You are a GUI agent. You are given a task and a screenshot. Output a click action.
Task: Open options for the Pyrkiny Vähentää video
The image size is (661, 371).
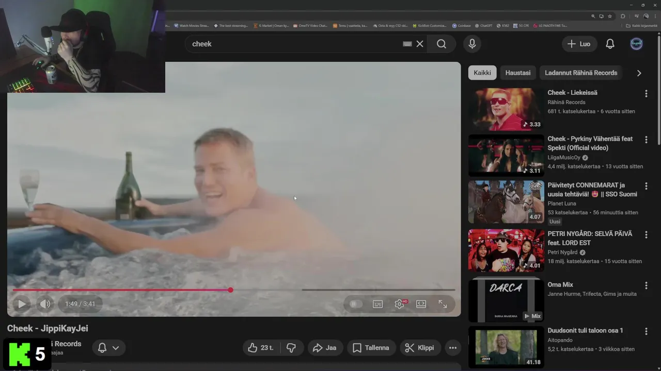point(646,140)
